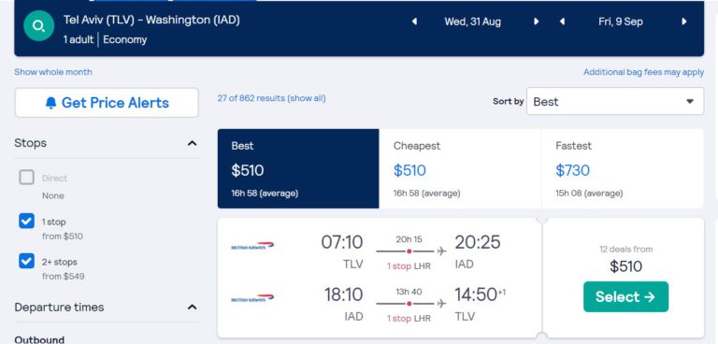Move return date earlier than Fri, 9 Sep
Image resolution: width=718 pixels, height=344 pixels.
tap(562, 21)
